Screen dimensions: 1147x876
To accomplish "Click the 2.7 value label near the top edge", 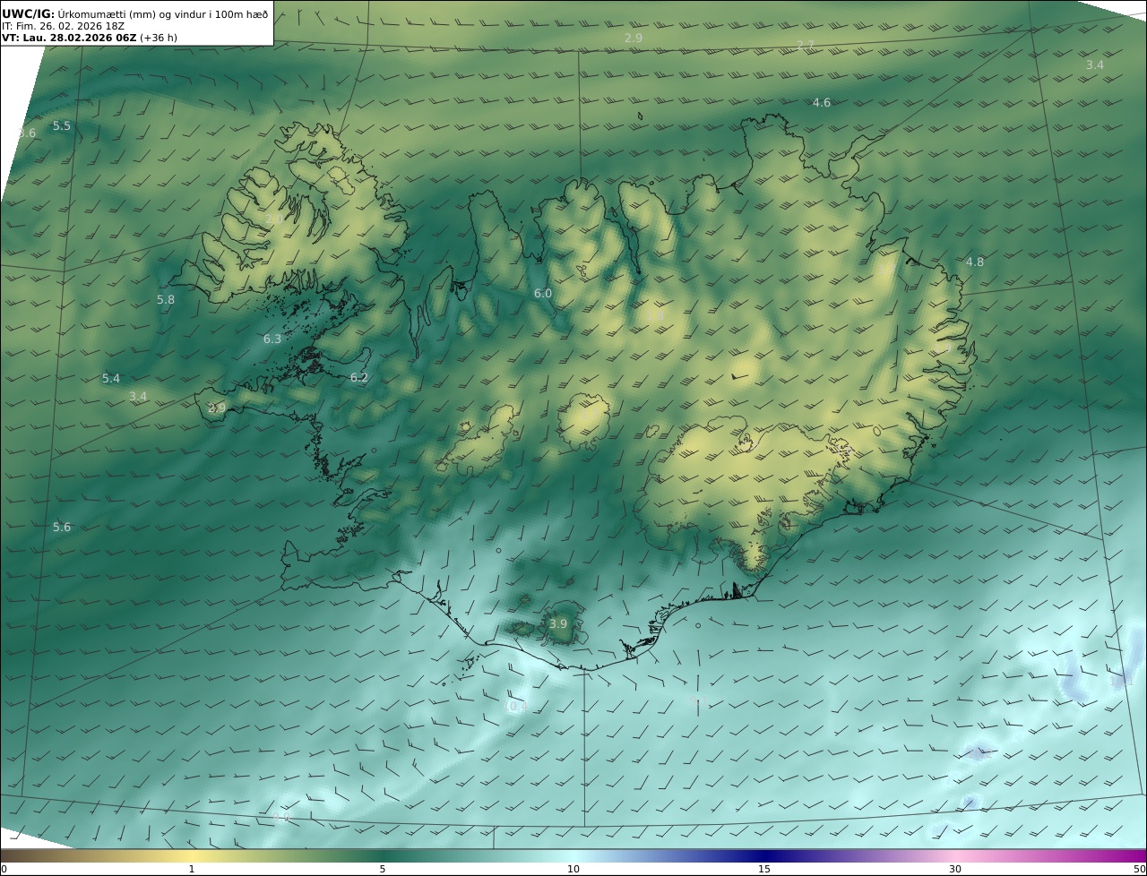I will [806, 46].
